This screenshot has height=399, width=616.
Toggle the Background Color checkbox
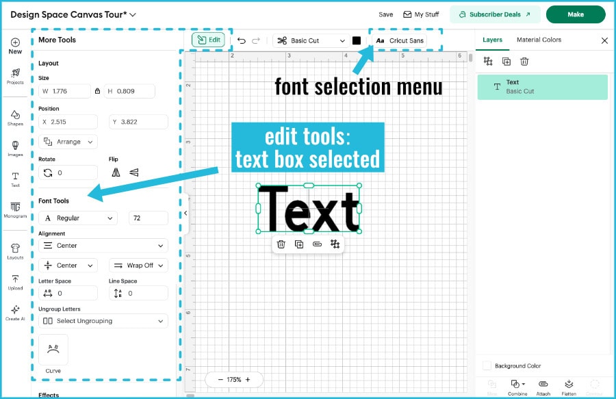pyautogui.click(x=487, y=365)
